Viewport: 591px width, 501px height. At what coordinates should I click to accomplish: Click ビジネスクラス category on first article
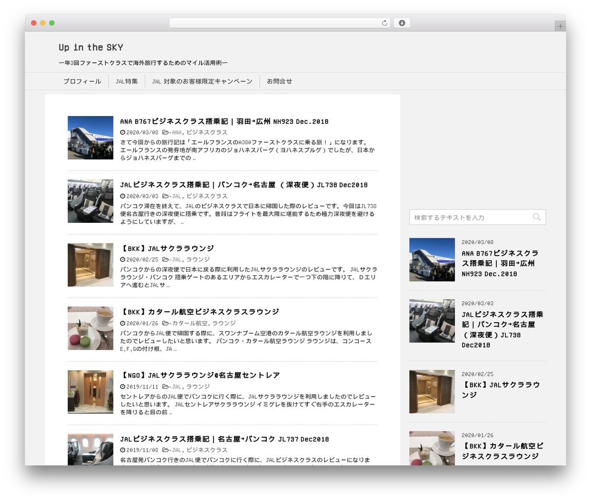click(x=207, y=133)
